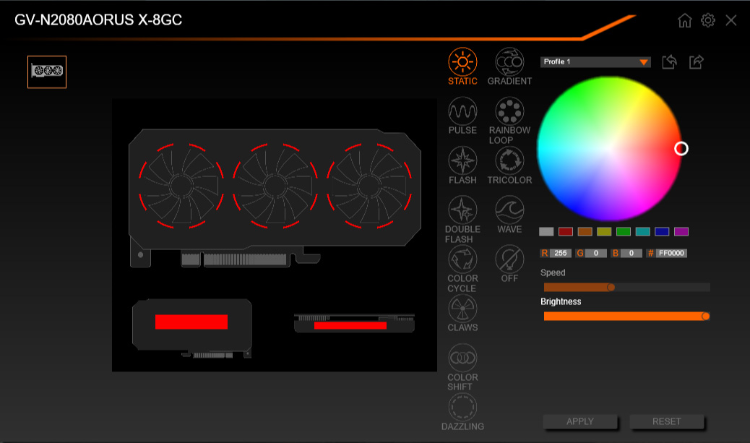Pick the purple color swatch

point(681,231)
